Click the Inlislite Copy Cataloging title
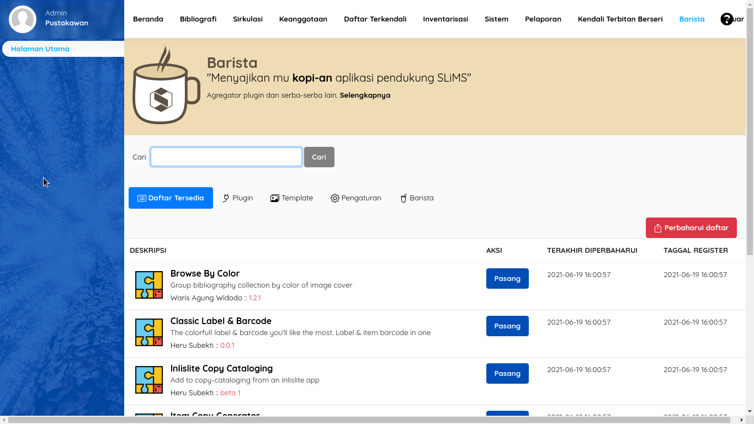The height and width of the screenshot is (424, 754). coord(221,368)
